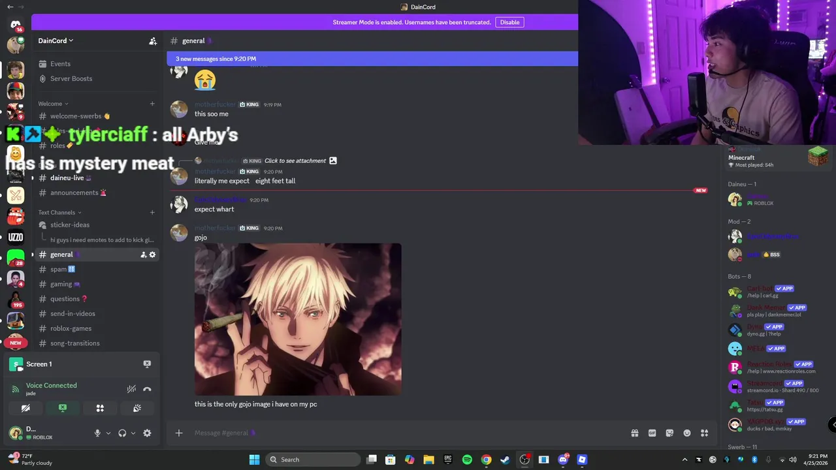Open the gojo image attachment

coord(298,319)
